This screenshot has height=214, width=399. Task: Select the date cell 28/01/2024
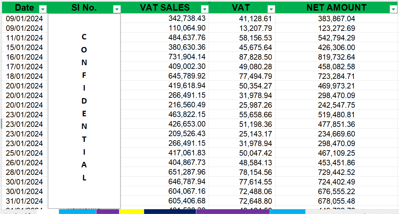[24, 172]
